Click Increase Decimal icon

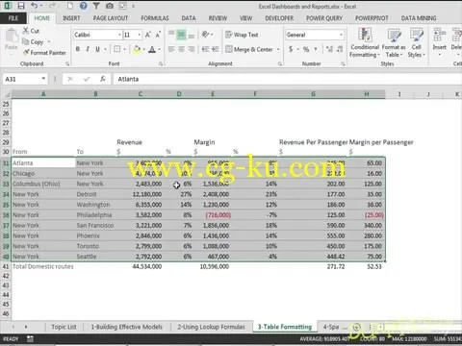329,49
